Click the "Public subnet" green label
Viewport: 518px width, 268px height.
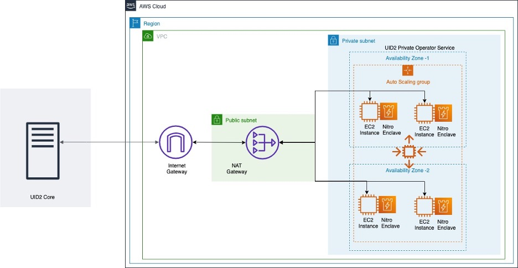click(x=241, y=120)
